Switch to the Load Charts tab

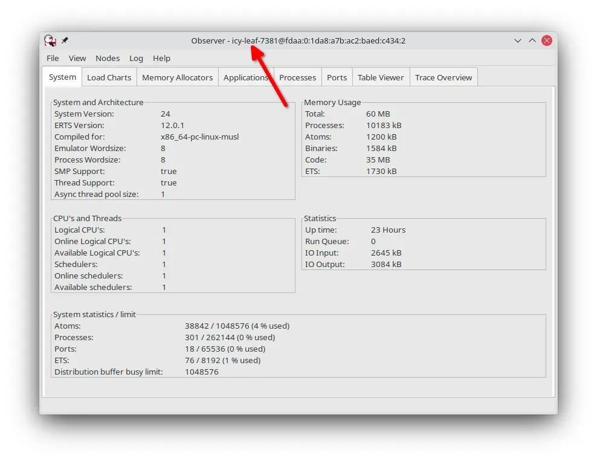click(109, 77)
